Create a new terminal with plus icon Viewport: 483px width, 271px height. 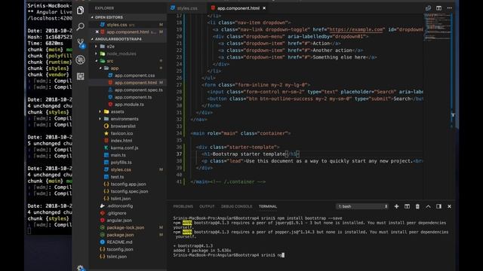(396, 206)
